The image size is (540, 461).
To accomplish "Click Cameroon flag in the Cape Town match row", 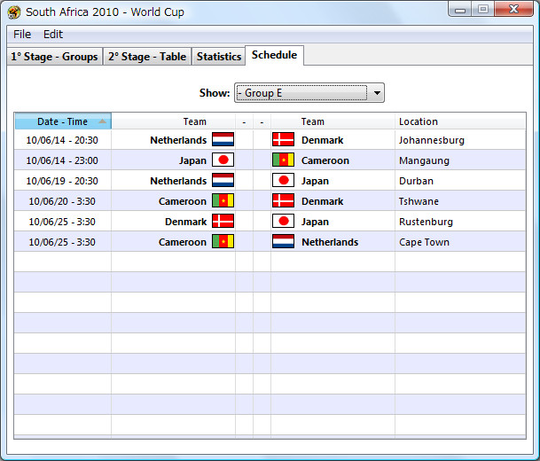I will [223, 241].
